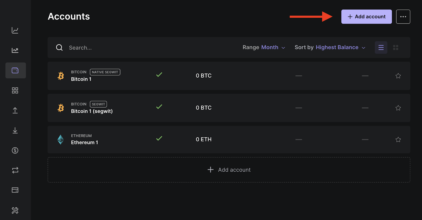The image size is (422, 220).
Task: Click the purple Add account button
Action: tap(366, 17)
